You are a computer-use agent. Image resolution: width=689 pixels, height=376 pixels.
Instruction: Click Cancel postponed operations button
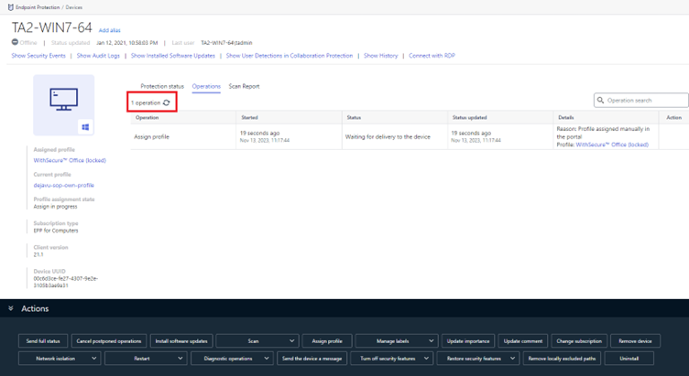(x=109, y=341)
